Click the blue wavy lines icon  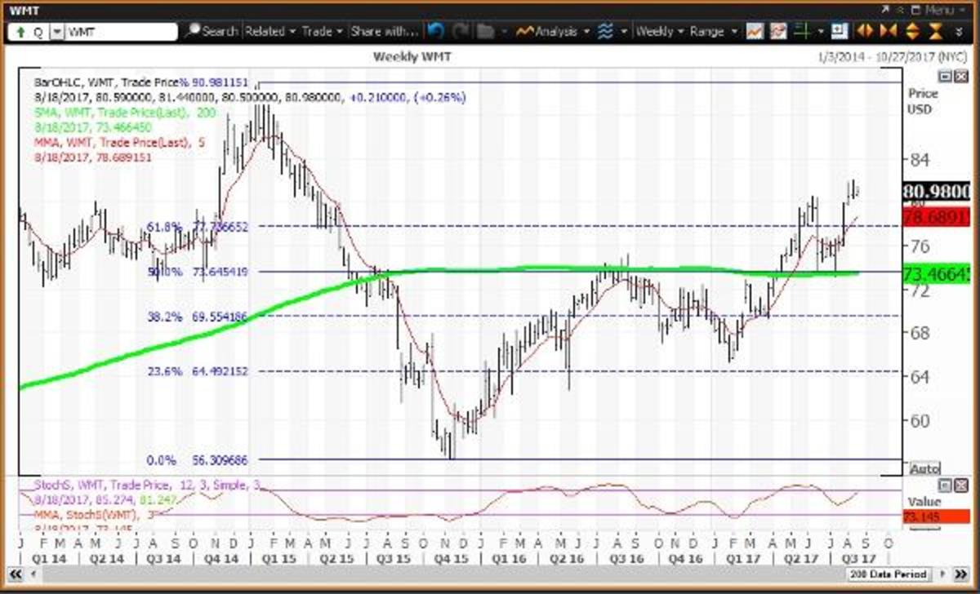click(605, 31)
